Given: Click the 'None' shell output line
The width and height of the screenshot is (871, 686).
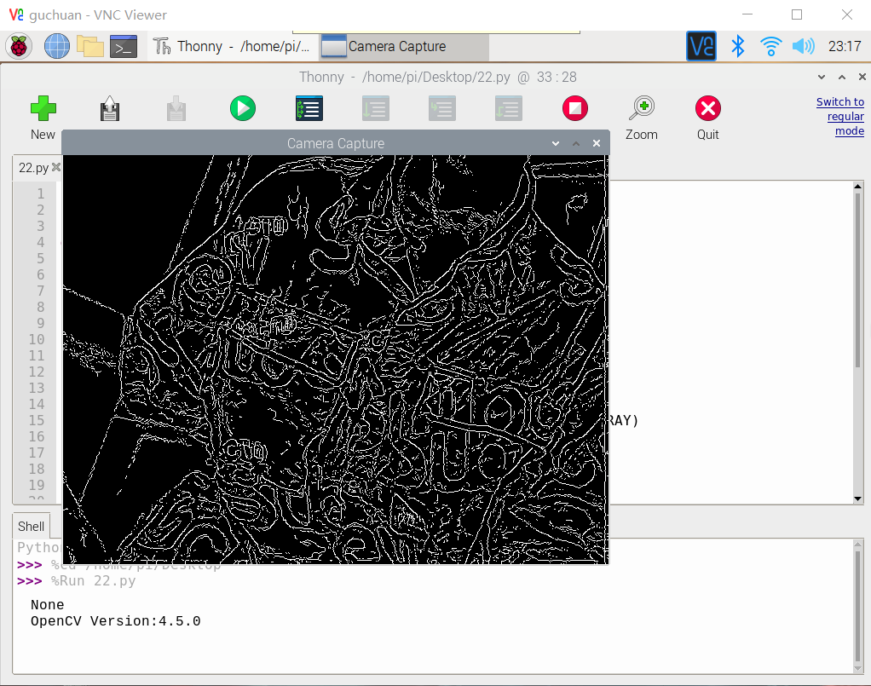Looking at the screenshot, I should 47,605.
